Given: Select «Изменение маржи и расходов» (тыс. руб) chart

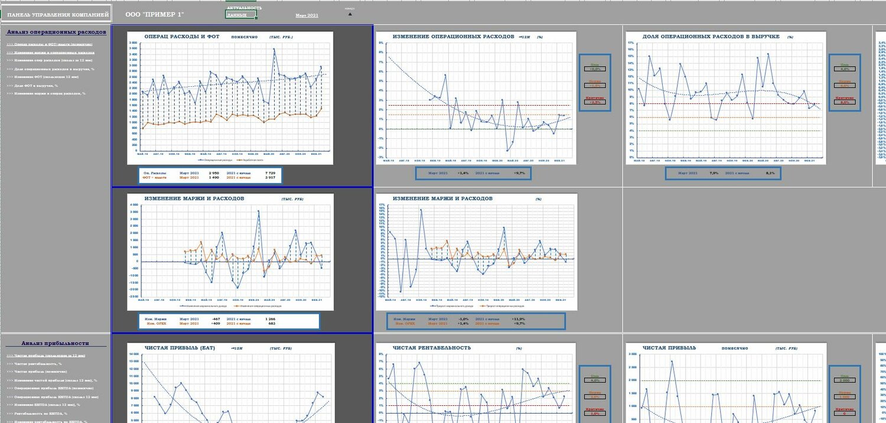Looking at the screenshot, I should click(230, 252).
